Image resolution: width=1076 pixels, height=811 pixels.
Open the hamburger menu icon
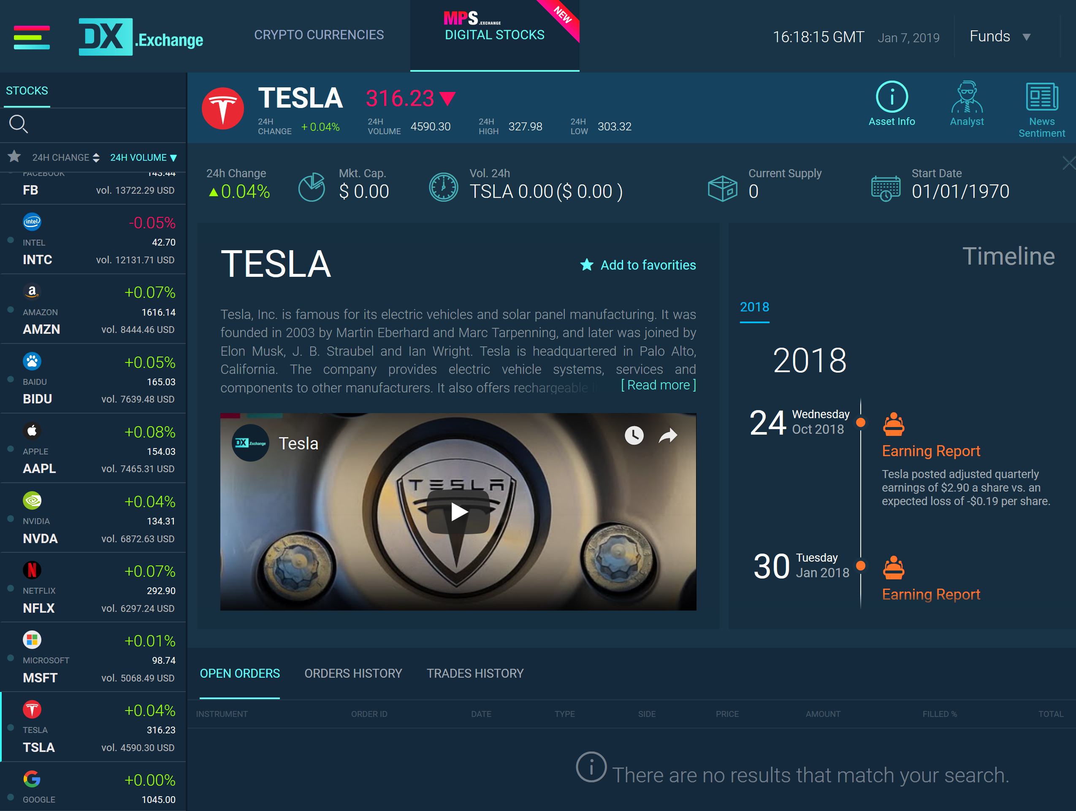[x=32, y=37]
